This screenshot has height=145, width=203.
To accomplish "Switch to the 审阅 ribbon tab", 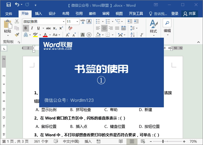I will pyautogui.click(x=106, y=13).
